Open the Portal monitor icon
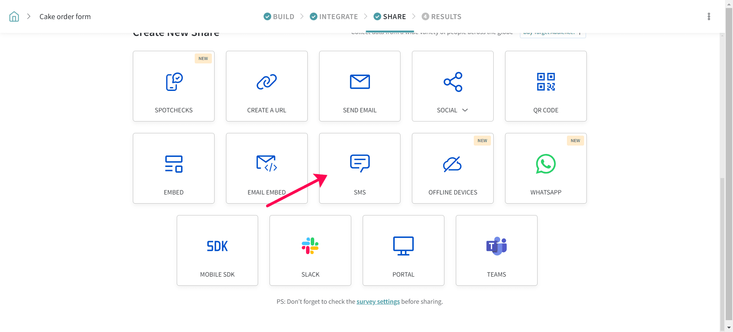 pos(403,246)
